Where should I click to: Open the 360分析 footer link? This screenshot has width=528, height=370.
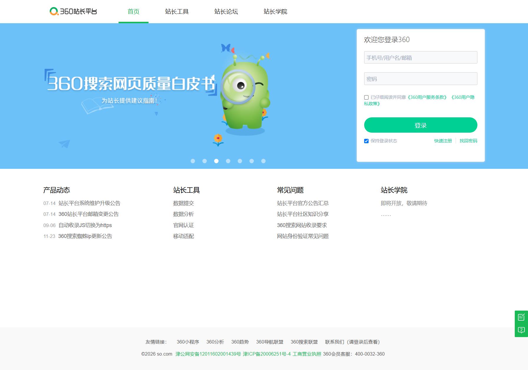click(215, 342)
